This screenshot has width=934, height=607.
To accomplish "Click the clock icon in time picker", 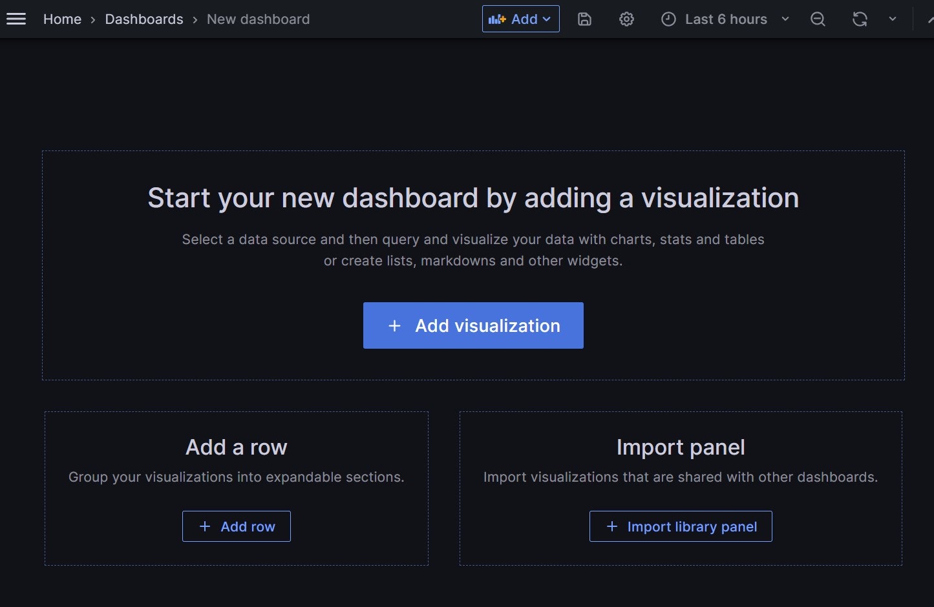I will coord(668,19).
